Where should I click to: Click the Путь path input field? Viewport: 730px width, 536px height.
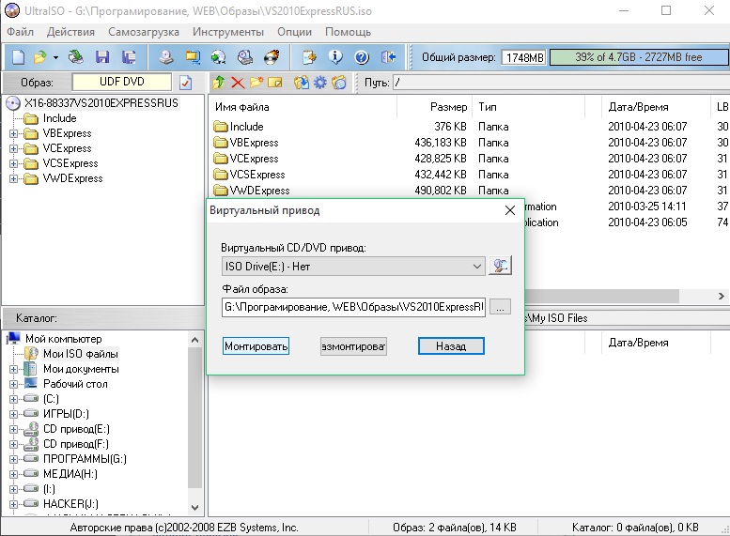(x=561, y=83)
